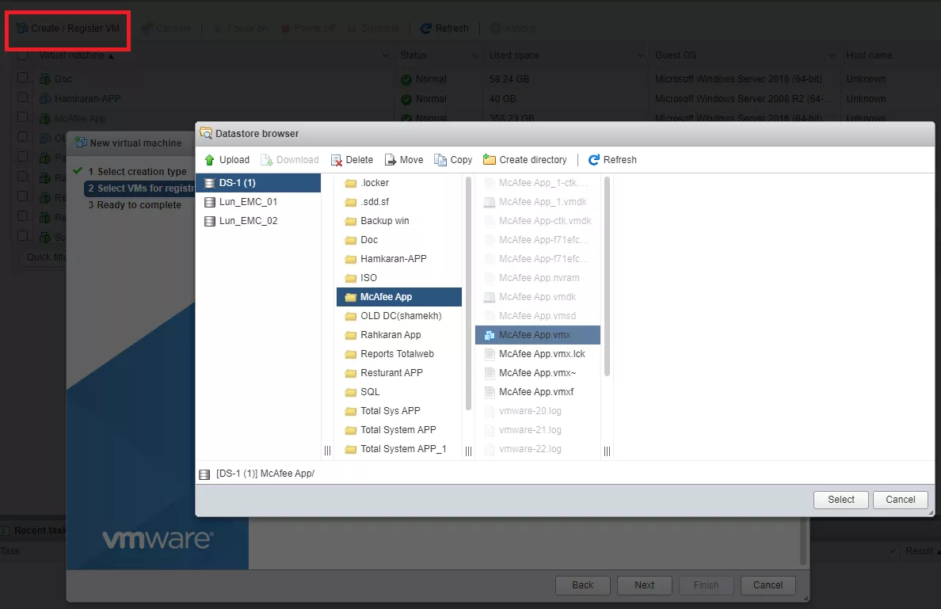Toggle the checkbox for the Hamkaran-APP VM row
The width and height of the screenshot is (941, 609).
click(x=22, y=97)
